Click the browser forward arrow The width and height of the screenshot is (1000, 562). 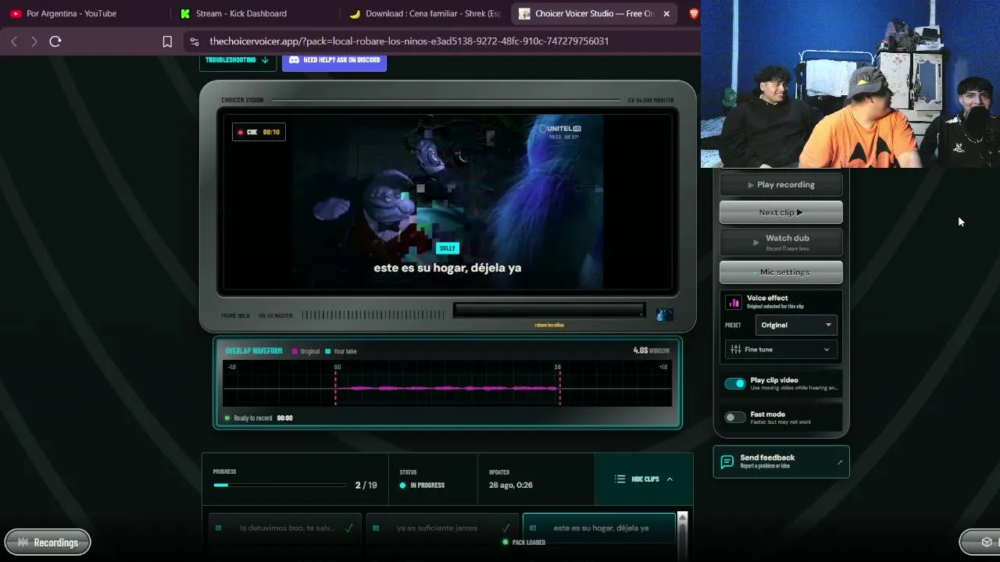34,41
